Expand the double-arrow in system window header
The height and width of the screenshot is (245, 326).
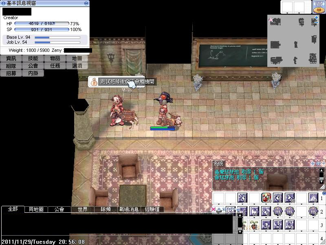tap(318, 163)
